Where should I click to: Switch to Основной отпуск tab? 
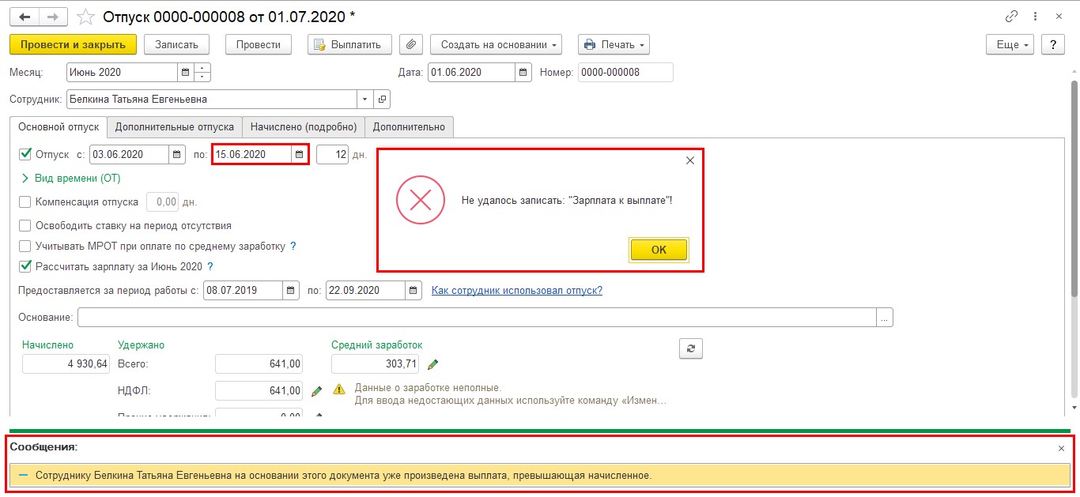click(x=59, y=126)
